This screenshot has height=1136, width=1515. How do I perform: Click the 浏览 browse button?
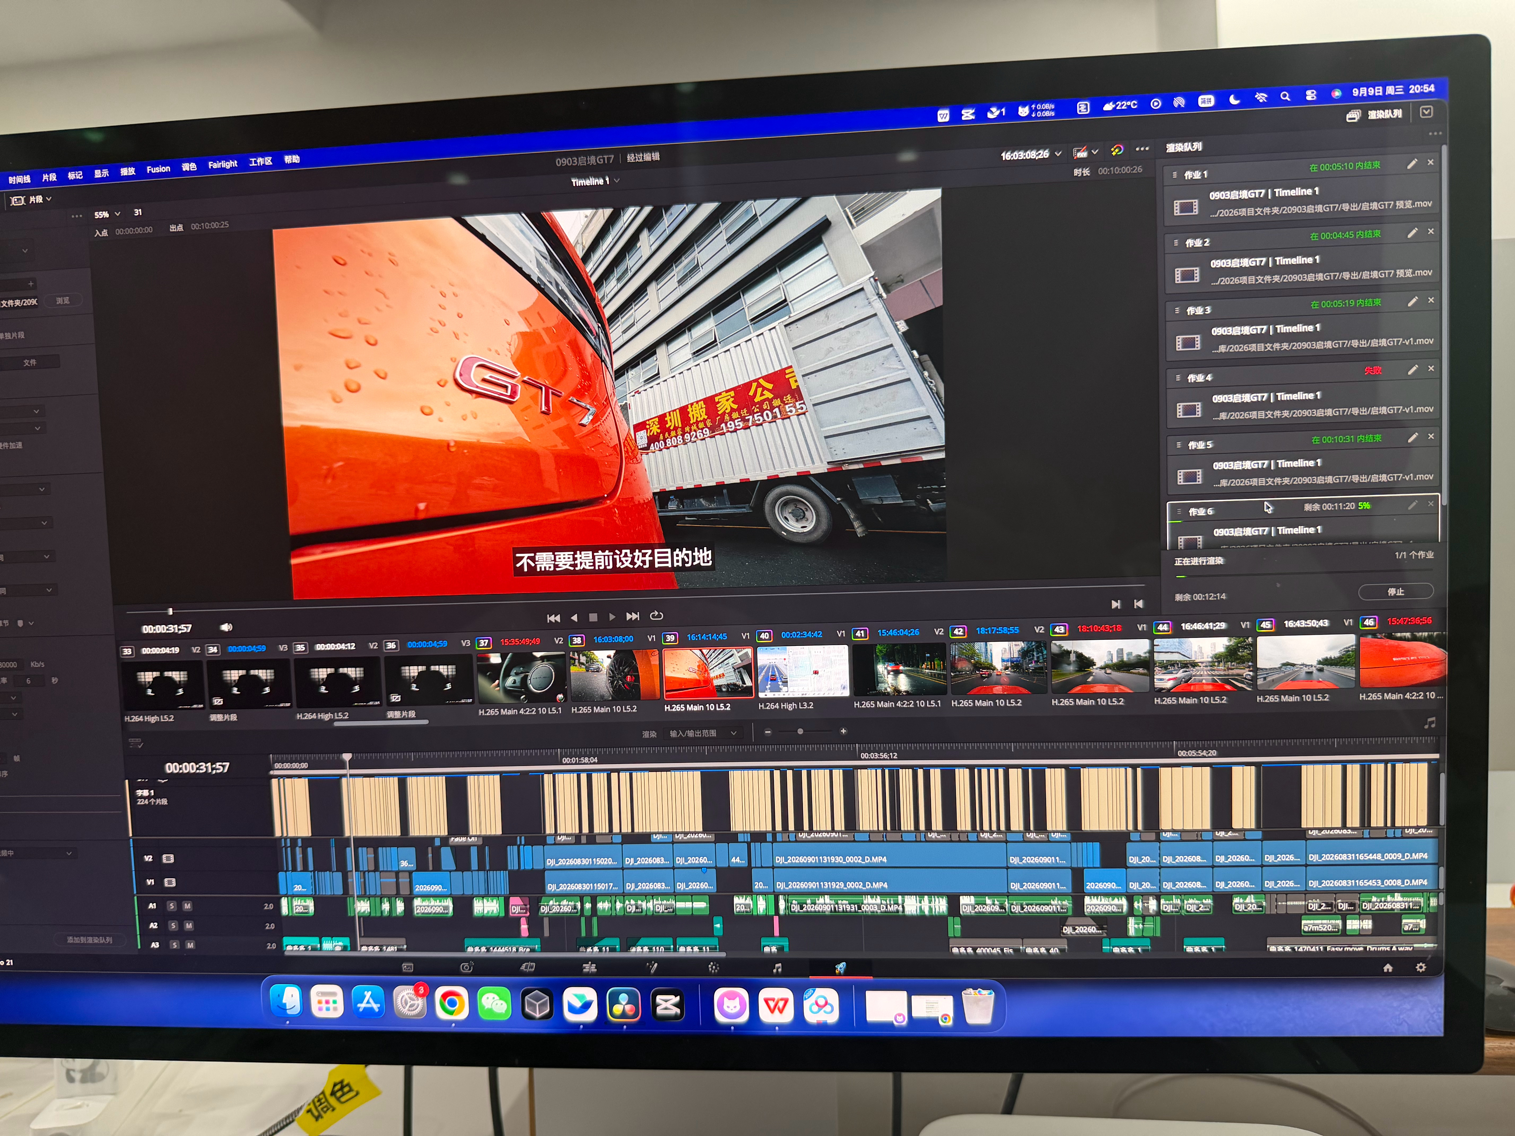[x=63, y=301]
